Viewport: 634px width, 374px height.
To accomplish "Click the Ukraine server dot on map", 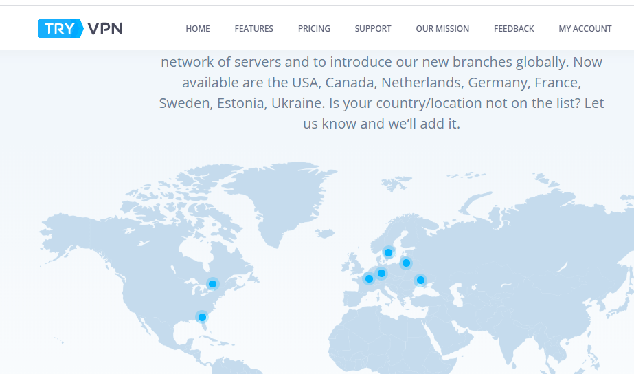I will [420, 280].
